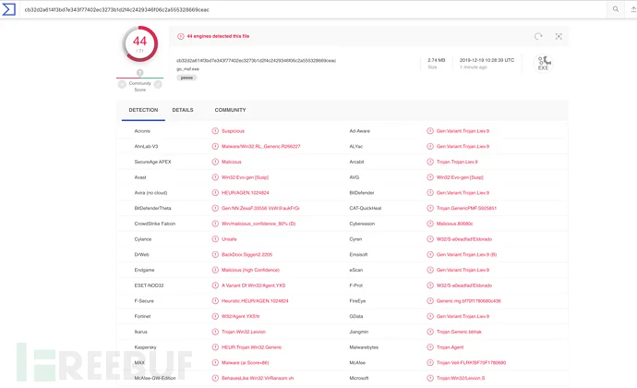Click the community score bar
This screenshot has height=388, width=637.
pyautogui.click(x=139, y=78)
